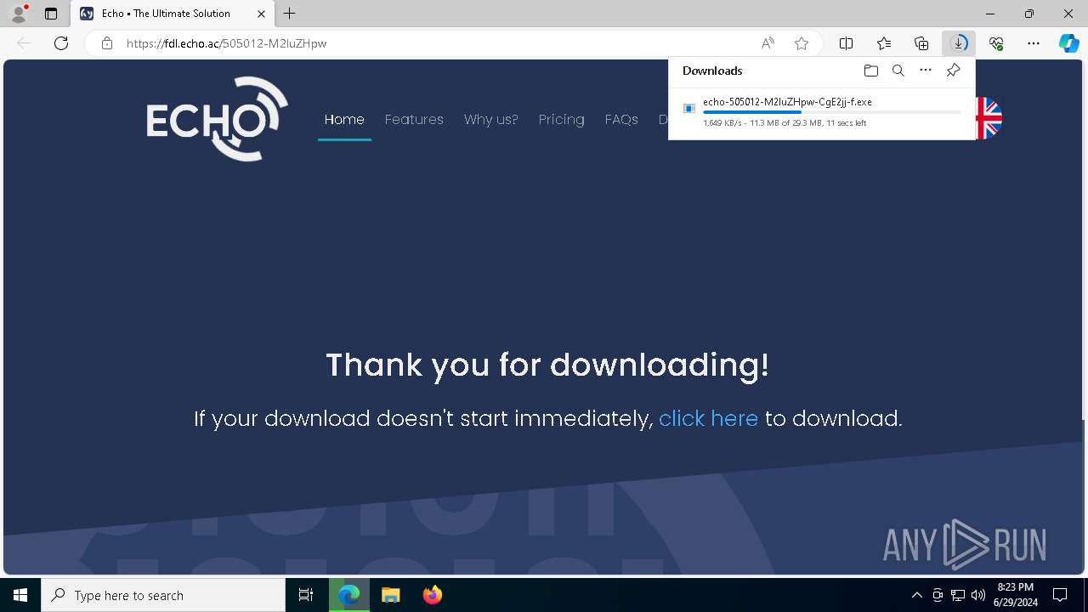Click the echo-505012 exe download item

[x=821, y=111]
